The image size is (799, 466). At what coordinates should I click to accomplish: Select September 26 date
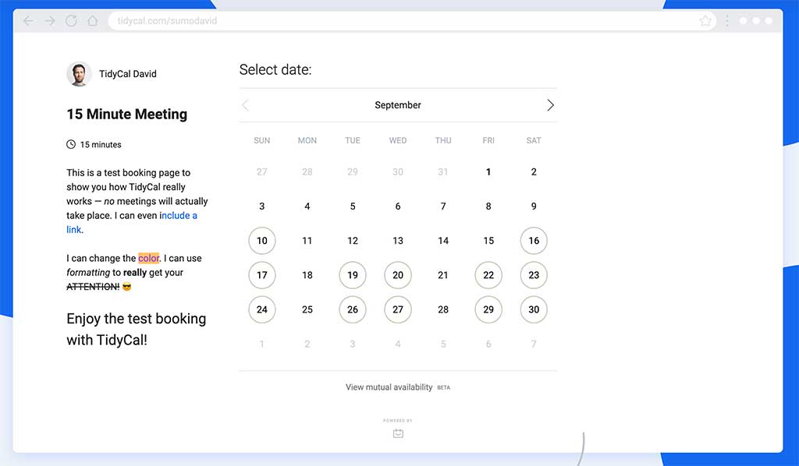pyautogui.click(x=353, y=309)
